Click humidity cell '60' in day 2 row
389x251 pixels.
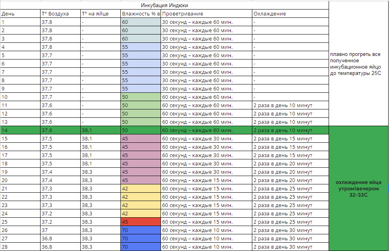[x=141, y=31]
